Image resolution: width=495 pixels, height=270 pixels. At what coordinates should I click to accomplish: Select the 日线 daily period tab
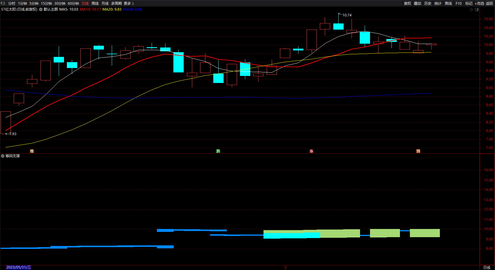click(x=85, y=4)
